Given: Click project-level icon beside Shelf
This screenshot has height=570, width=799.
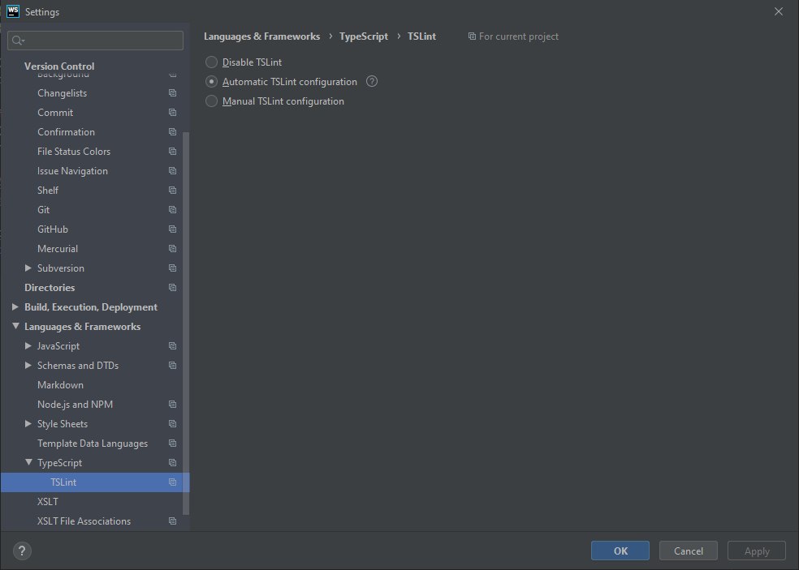Looking at the screenshot, I should 173,191.
